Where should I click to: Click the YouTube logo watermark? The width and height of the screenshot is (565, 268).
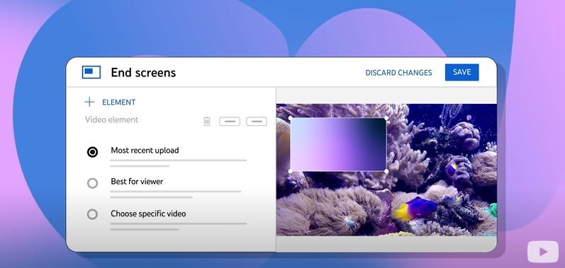click(x=542, y=252)
